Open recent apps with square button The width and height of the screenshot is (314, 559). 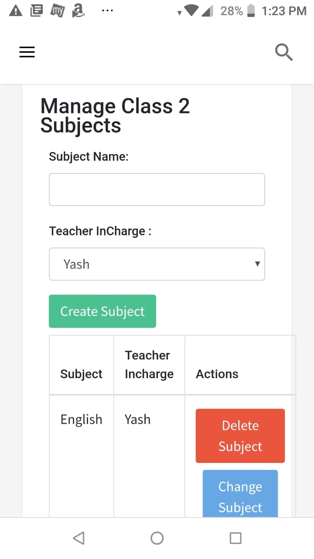[235, 538]
